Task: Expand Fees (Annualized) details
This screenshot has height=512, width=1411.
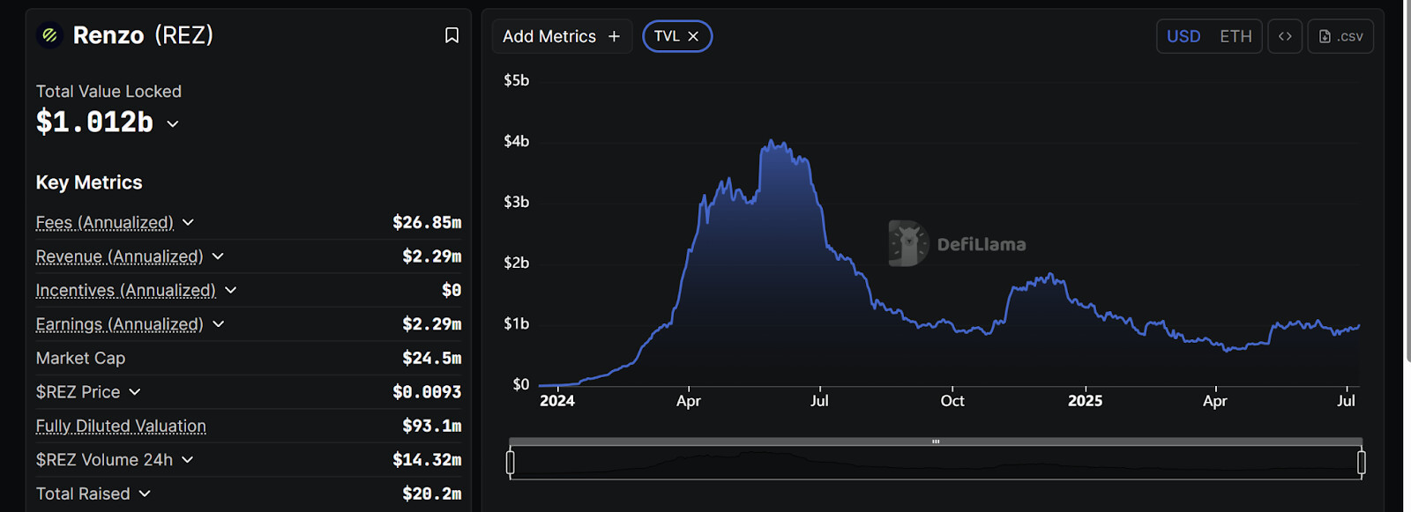Action: 188,222
